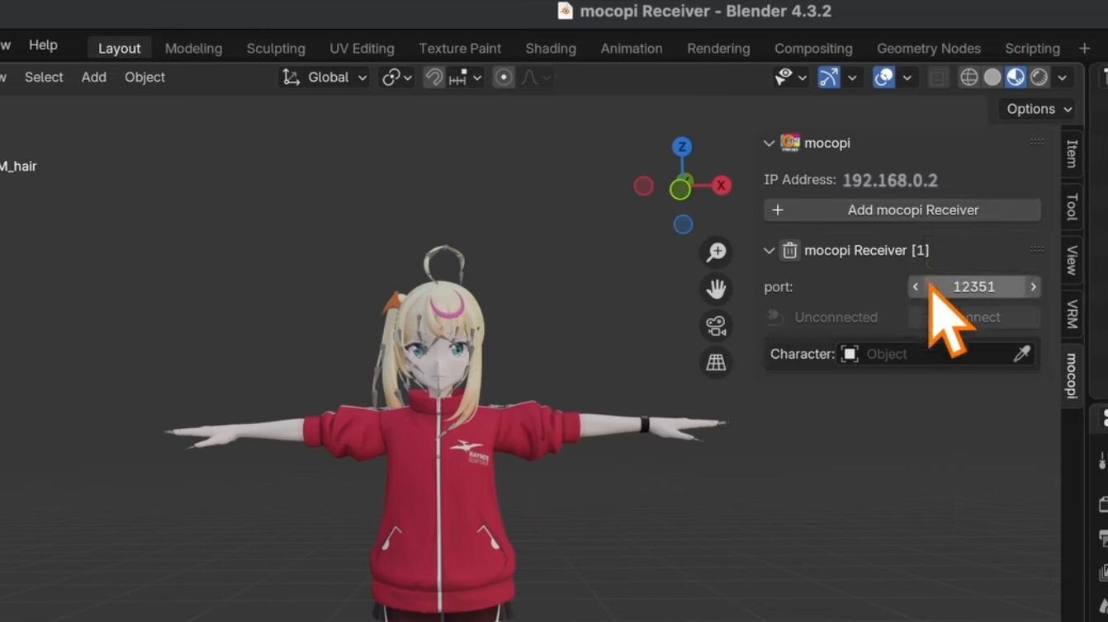Viewport: 1108px width, 622px height.
Task: Click the eyedropper in the Character field
Action: coord(1021,354)
